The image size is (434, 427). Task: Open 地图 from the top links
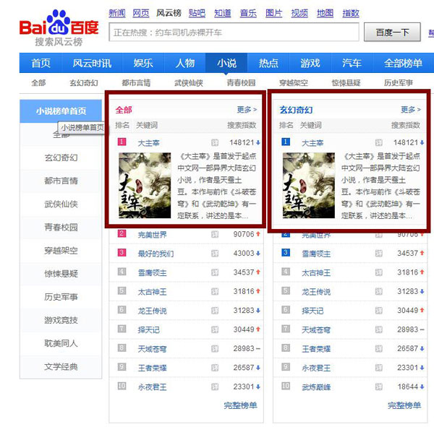point(325,13)
